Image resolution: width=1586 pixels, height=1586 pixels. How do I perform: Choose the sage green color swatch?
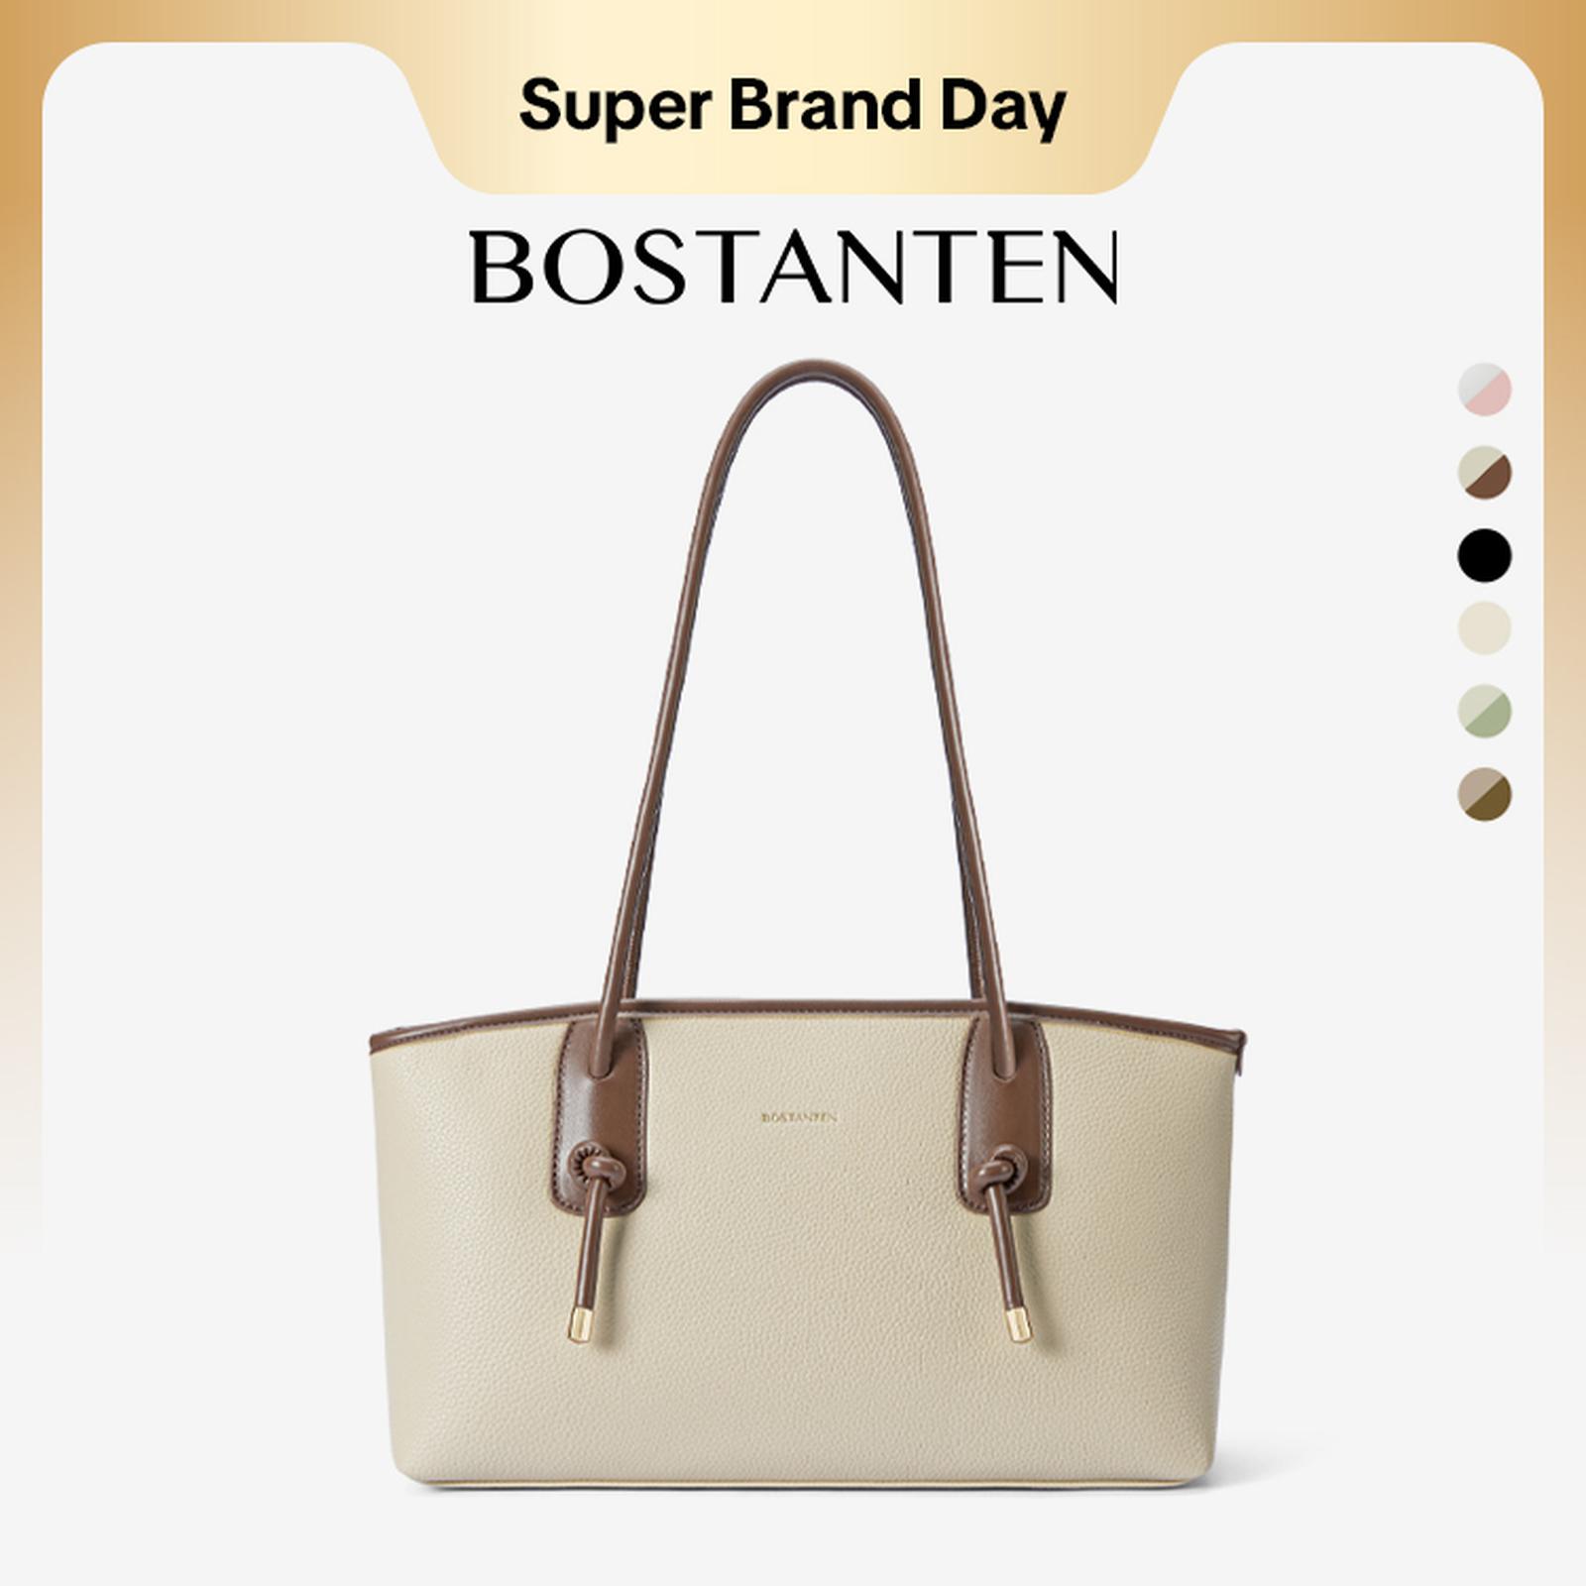1484,711
